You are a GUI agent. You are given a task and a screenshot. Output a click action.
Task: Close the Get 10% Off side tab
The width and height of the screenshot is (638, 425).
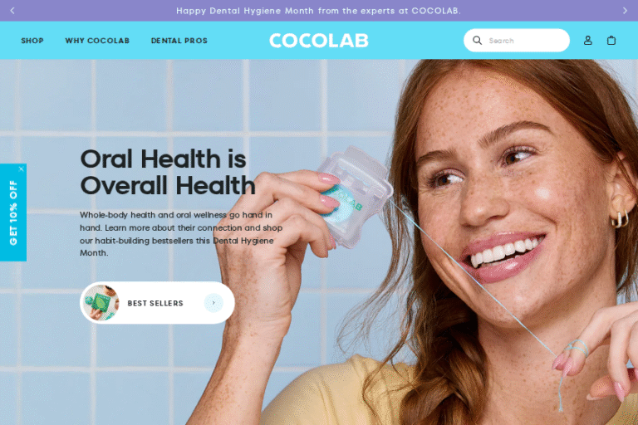pyautogui.click(x=21, y=169)
